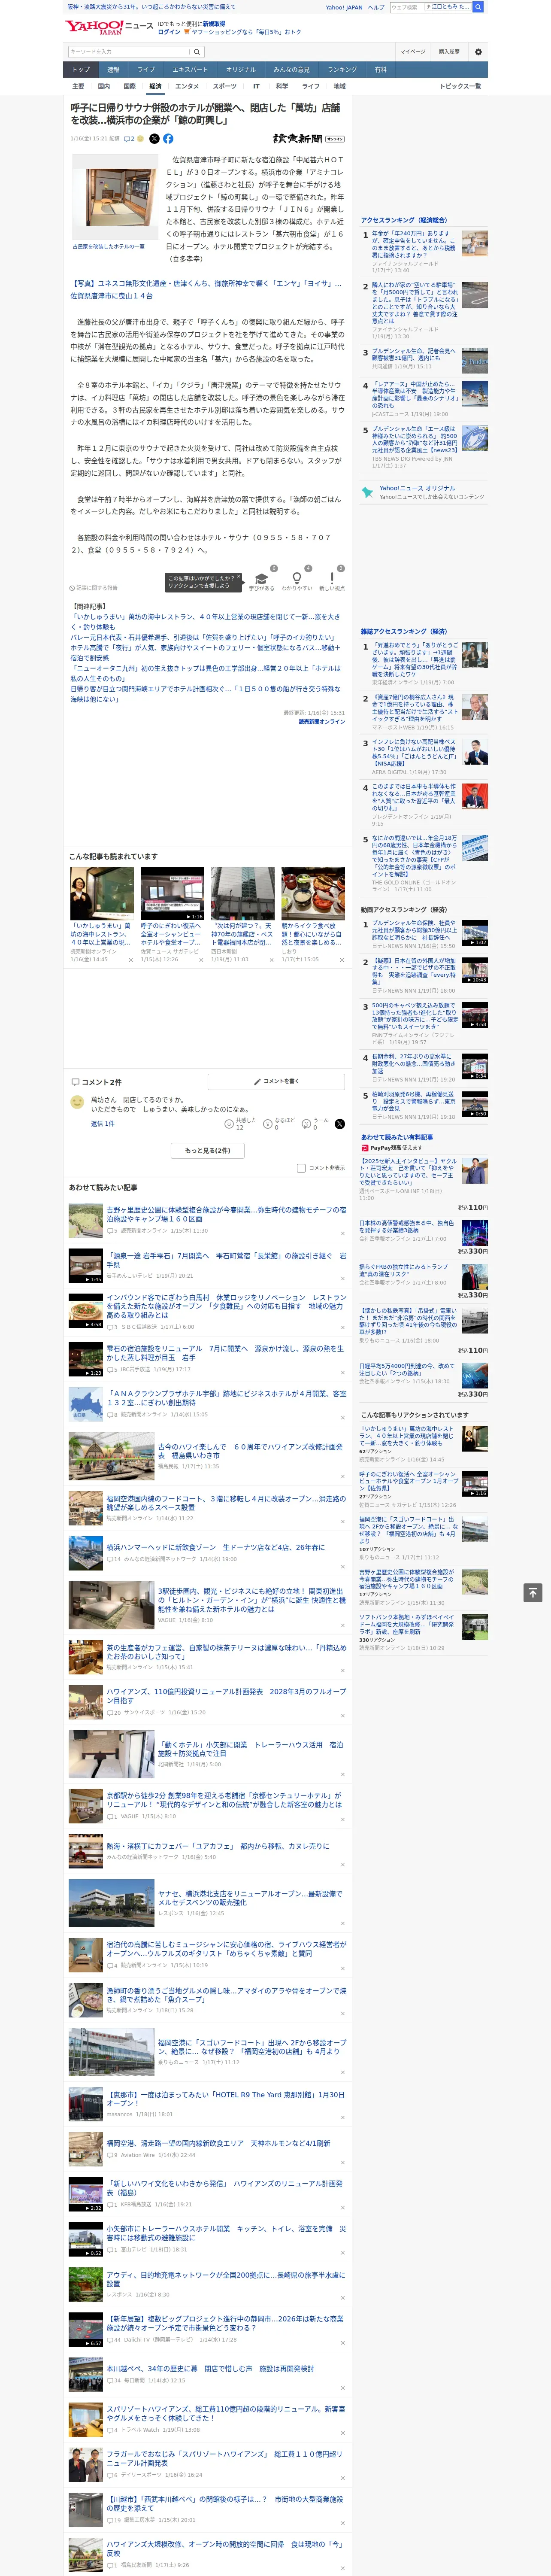Open マイページ link
The image size is (551, 2576).
[x=412, y=51]
